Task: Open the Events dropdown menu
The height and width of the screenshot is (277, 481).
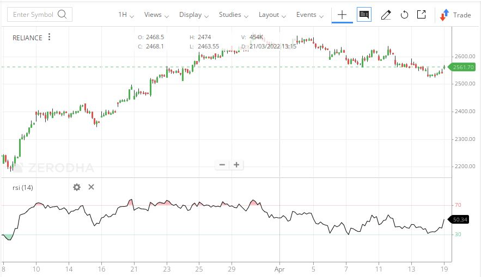Action: 310,15
